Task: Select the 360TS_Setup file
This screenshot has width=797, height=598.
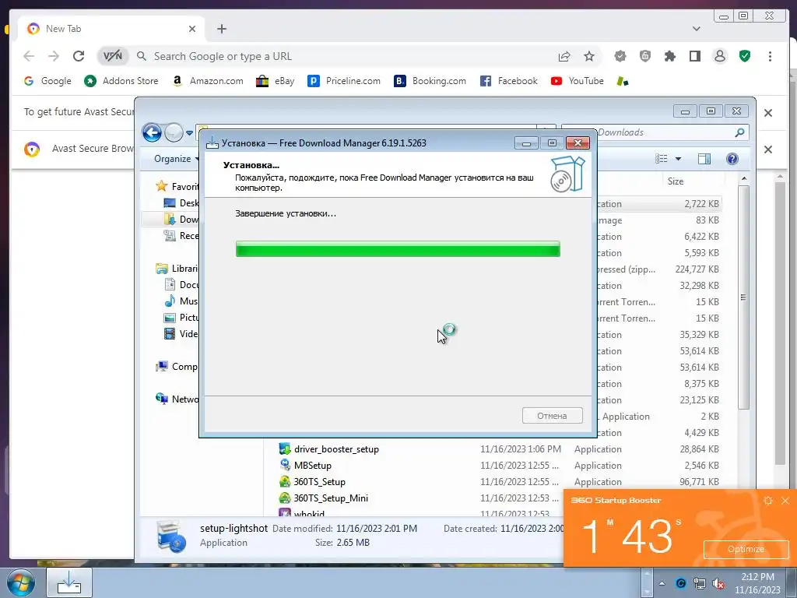Action: 319,481
